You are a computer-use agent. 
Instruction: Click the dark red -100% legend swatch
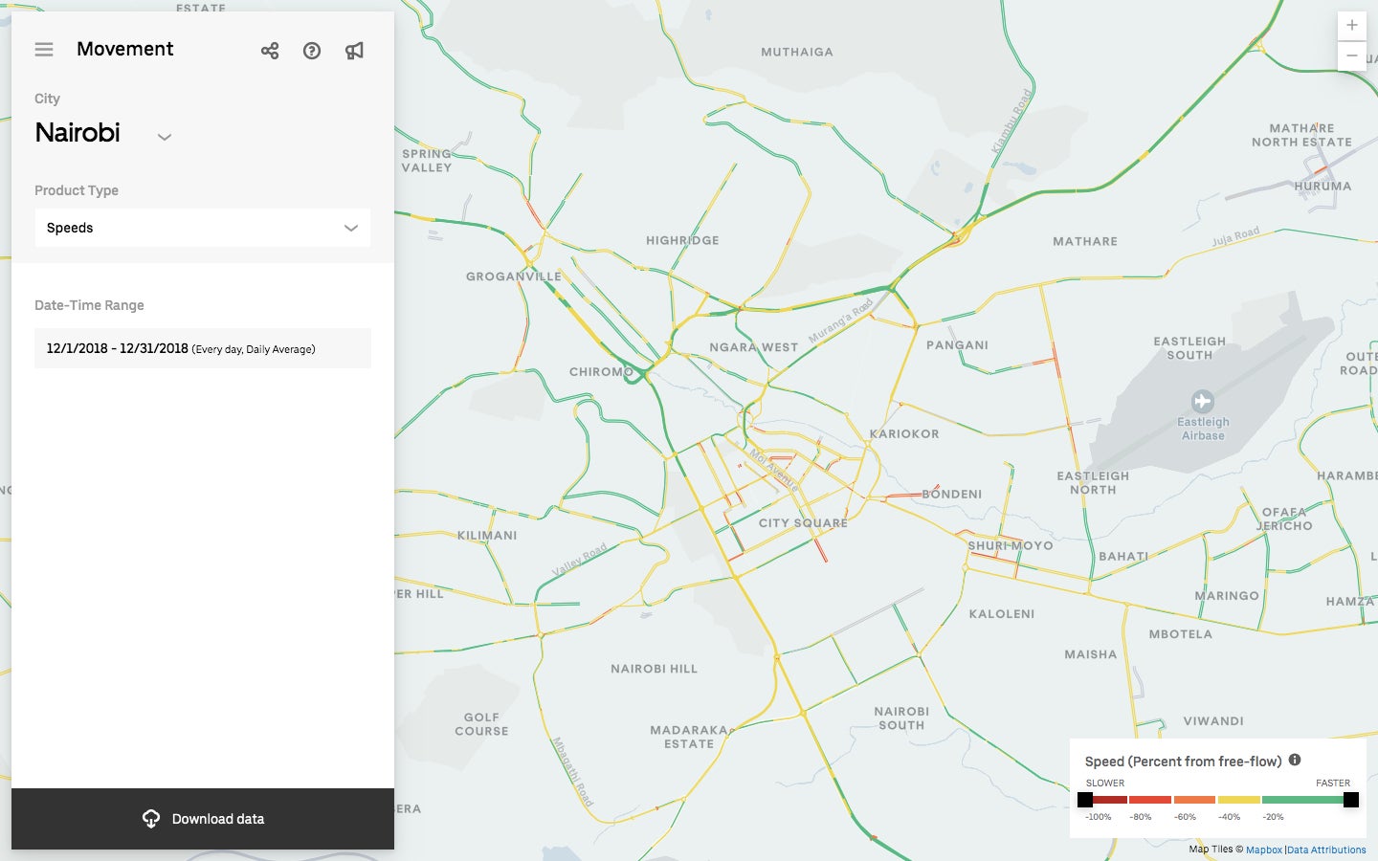click(1107, 800)
